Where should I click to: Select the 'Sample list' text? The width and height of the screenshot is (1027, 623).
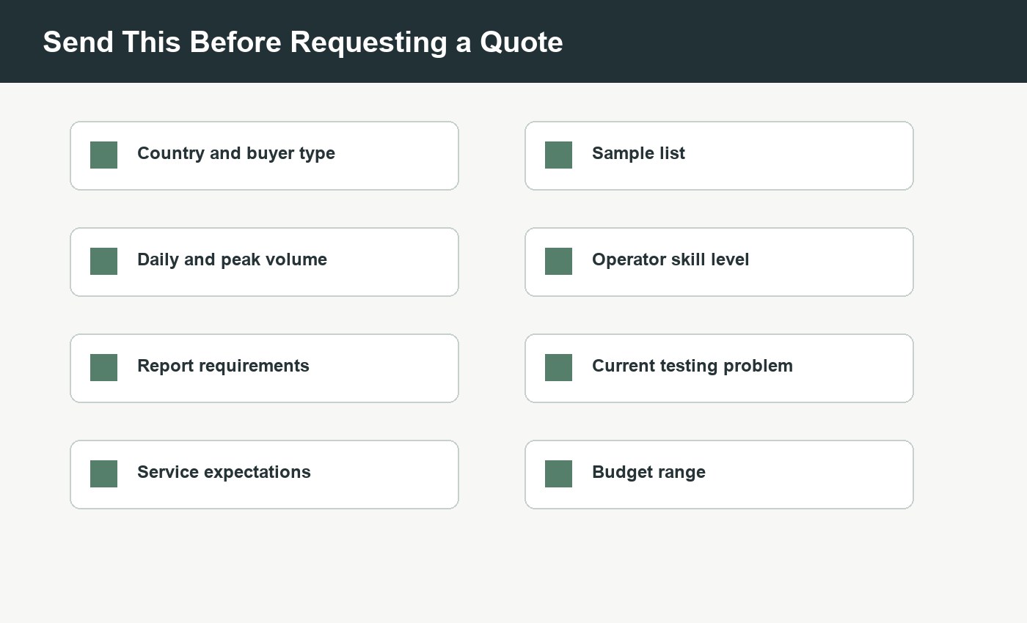click(638, 153)
